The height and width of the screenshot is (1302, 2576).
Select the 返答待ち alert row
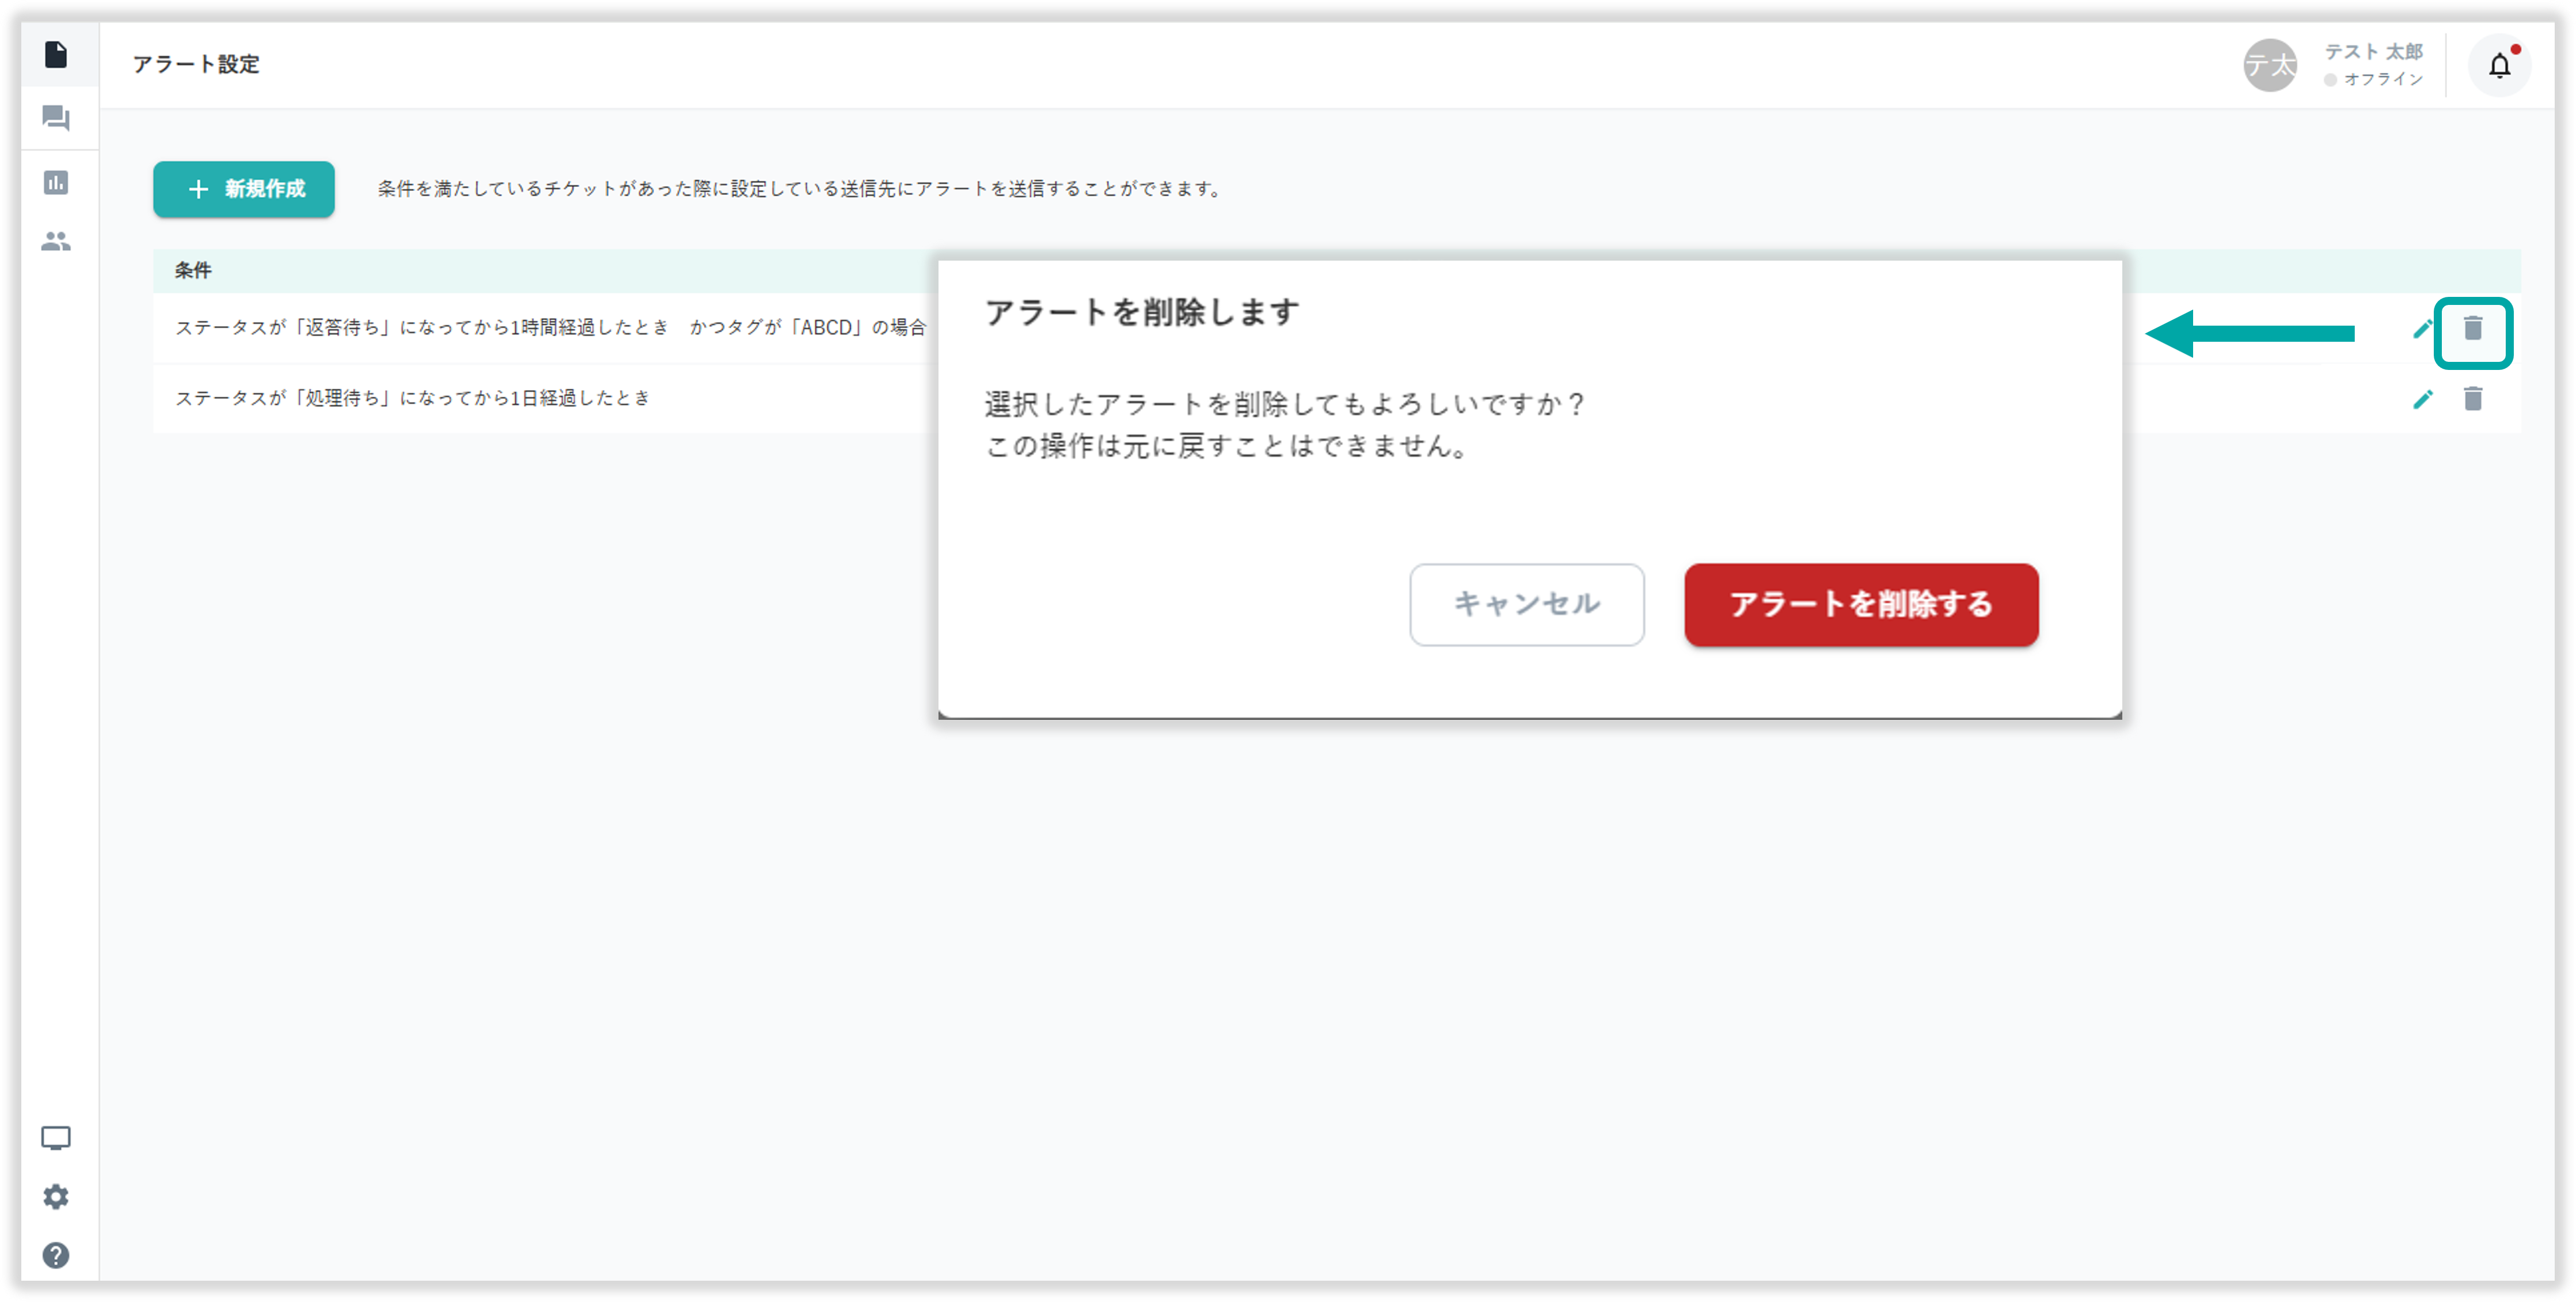point(550,328)
